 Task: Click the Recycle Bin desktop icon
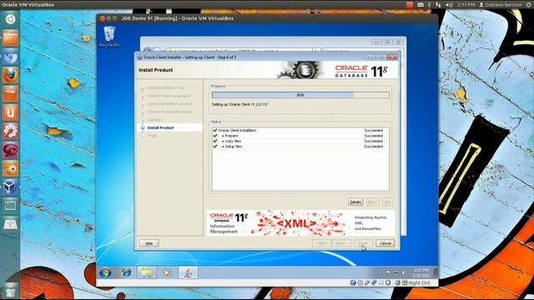[109, 37]
